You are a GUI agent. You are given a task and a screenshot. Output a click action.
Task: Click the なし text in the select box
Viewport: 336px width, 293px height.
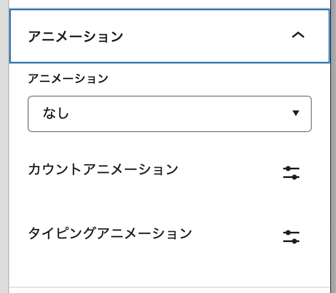(56, 113)
